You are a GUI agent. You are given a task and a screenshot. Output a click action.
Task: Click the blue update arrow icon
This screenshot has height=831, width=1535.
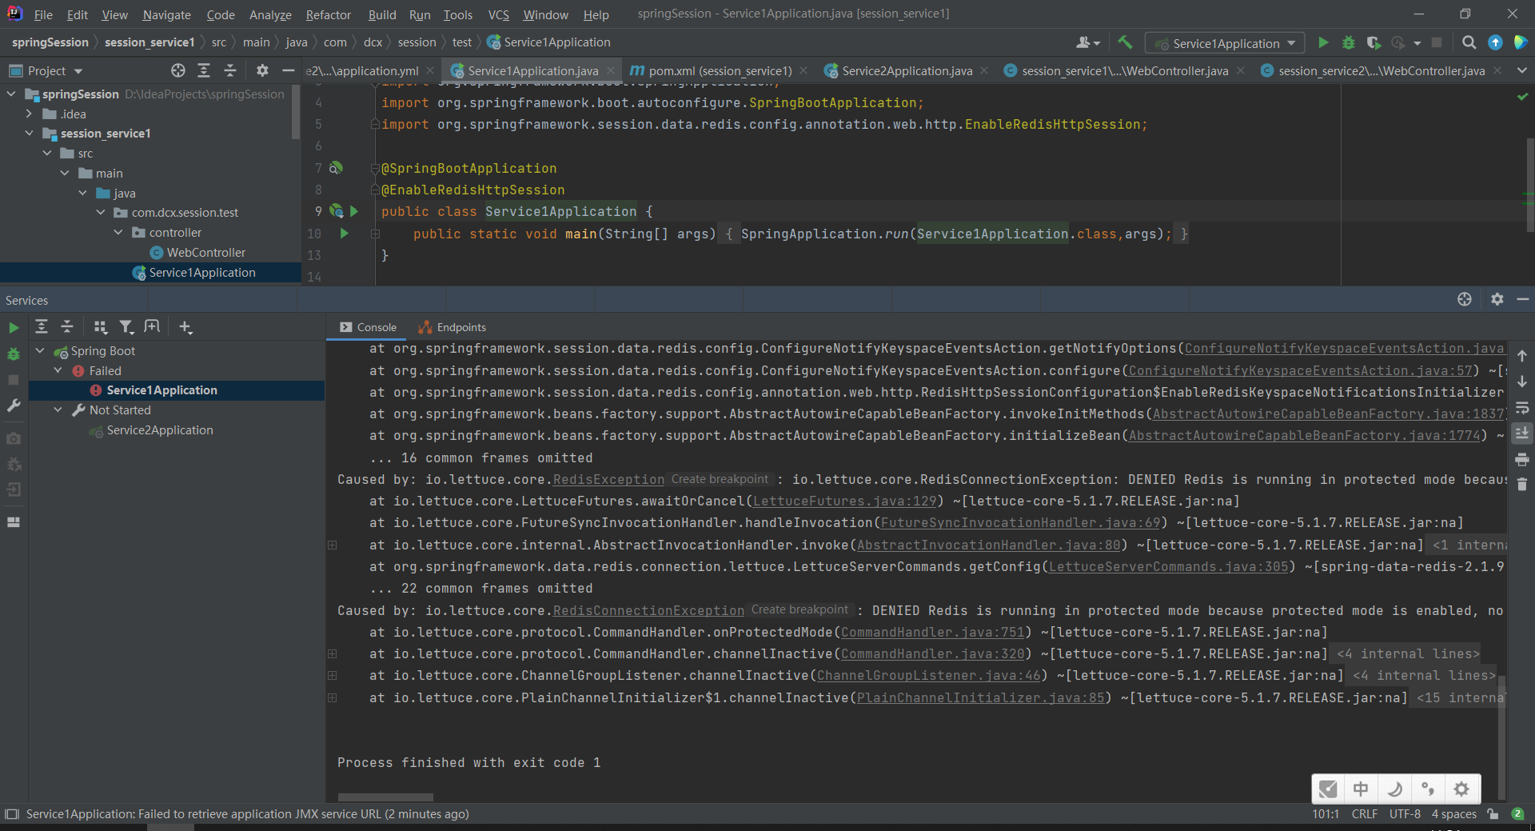(1495, 43)
